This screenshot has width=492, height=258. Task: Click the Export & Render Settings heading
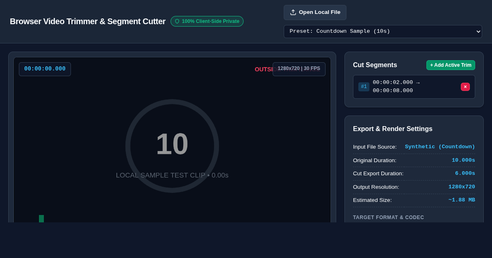pos(393,129)
